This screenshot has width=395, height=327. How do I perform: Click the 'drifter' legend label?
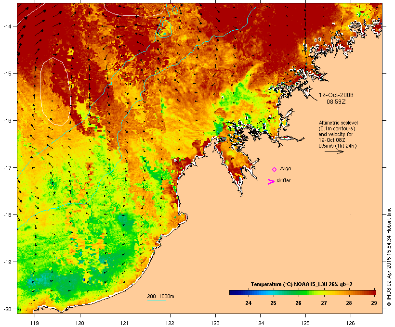click(283, 180)
